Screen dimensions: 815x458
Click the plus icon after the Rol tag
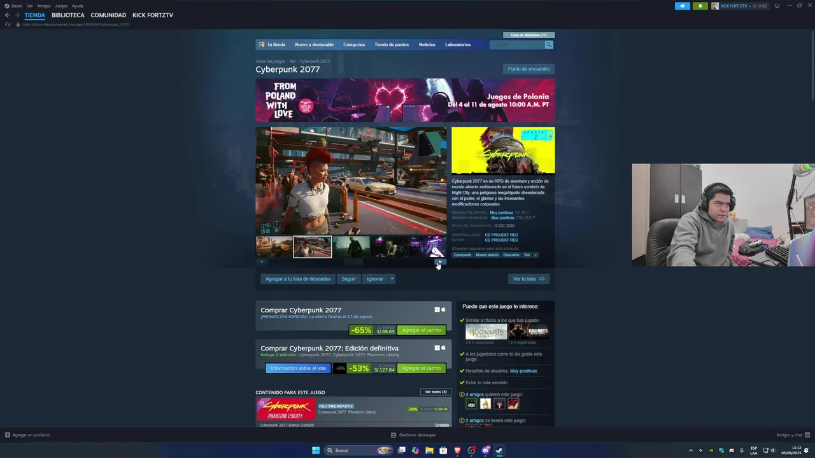[x=535, y=255]
